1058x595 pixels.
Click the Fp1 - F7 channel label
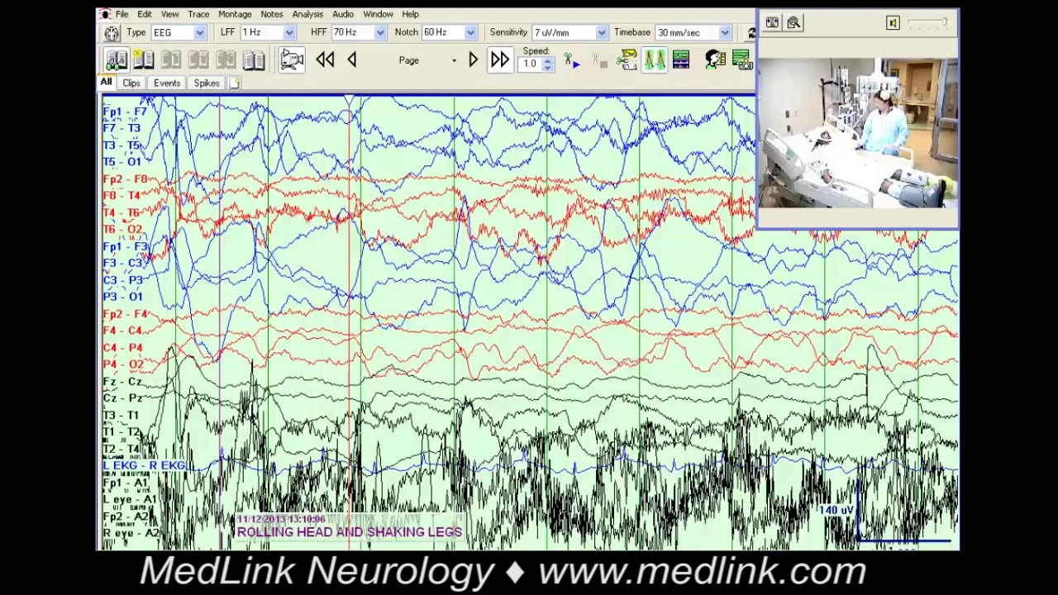pos(125,112)
